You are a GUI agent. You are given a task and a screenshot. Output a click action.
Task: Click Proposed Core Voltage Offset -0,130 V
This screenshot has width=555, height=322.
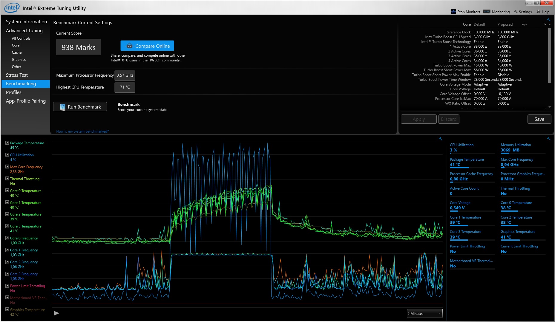pyautogui.click(x=504, y=94)
